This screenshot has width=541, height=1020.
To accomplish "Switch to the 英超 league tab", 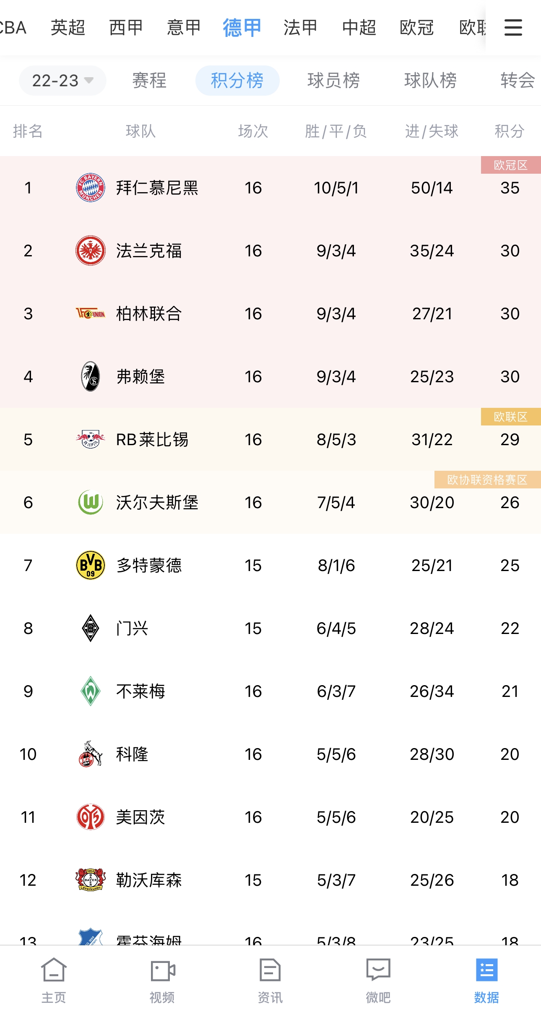I will tap(68, 28).
